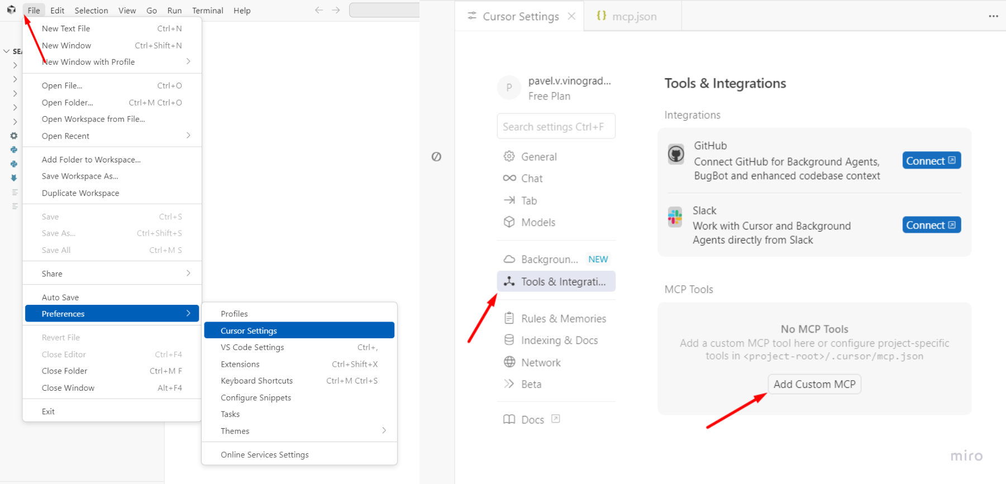Open the Help menu

click(242, 10)
